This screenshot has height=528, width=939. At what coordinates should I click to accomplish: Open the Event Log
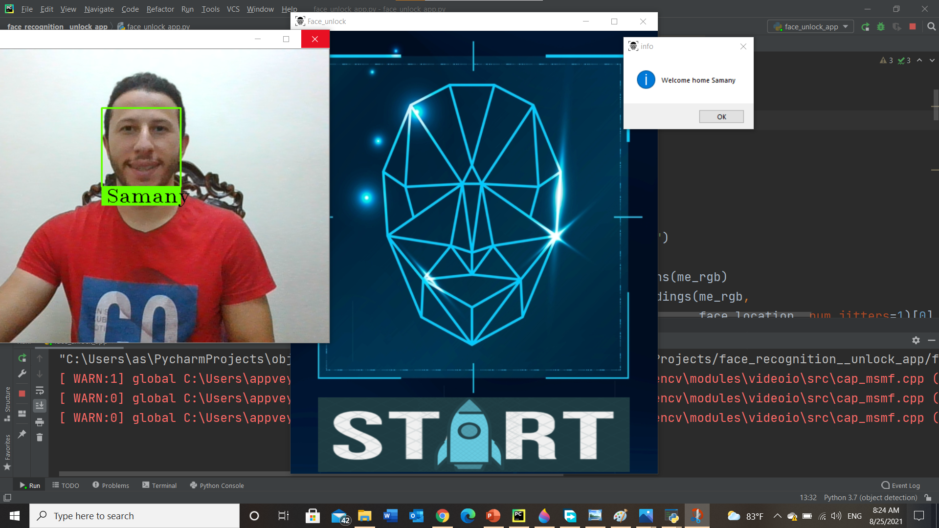[900, 485]
